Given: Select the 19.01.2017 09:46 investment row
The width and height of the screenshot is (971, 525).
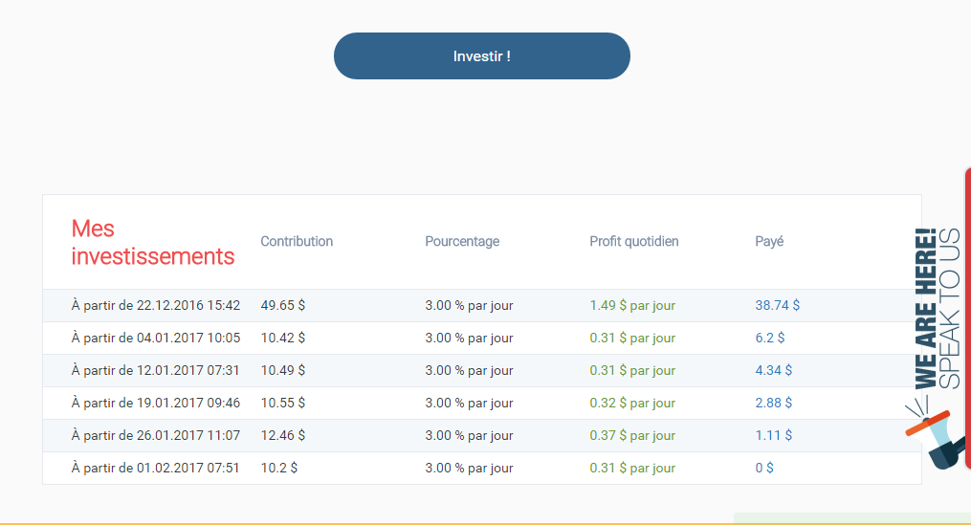Looking at the screenshot, I should [x=482, y=403].
